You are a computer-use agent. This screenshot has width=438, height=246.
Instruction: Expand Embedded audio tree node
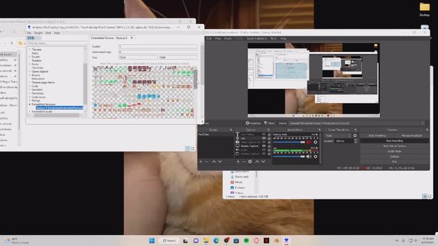coord(29,111)
